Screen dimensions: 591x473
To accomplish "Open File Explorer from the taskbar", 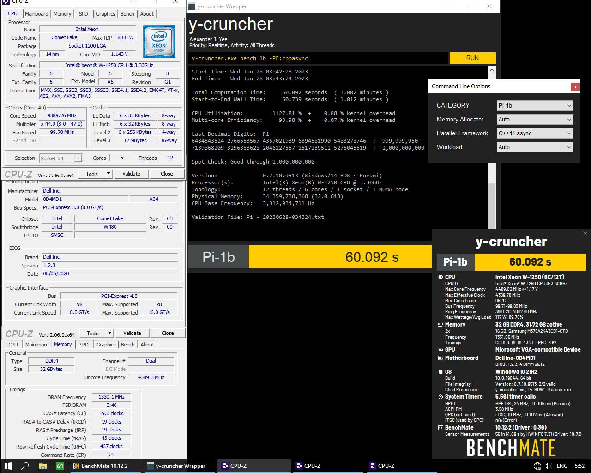I will click(x=43, y=466).
